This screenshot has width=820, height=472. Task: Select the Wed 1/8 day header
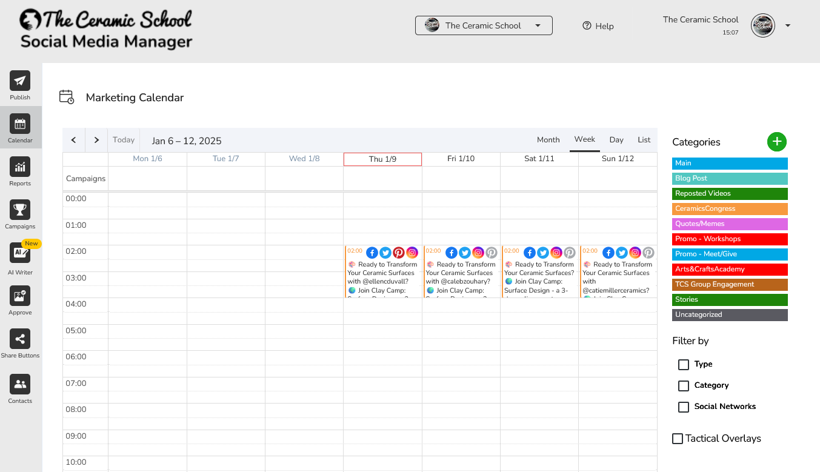[304, 159]
